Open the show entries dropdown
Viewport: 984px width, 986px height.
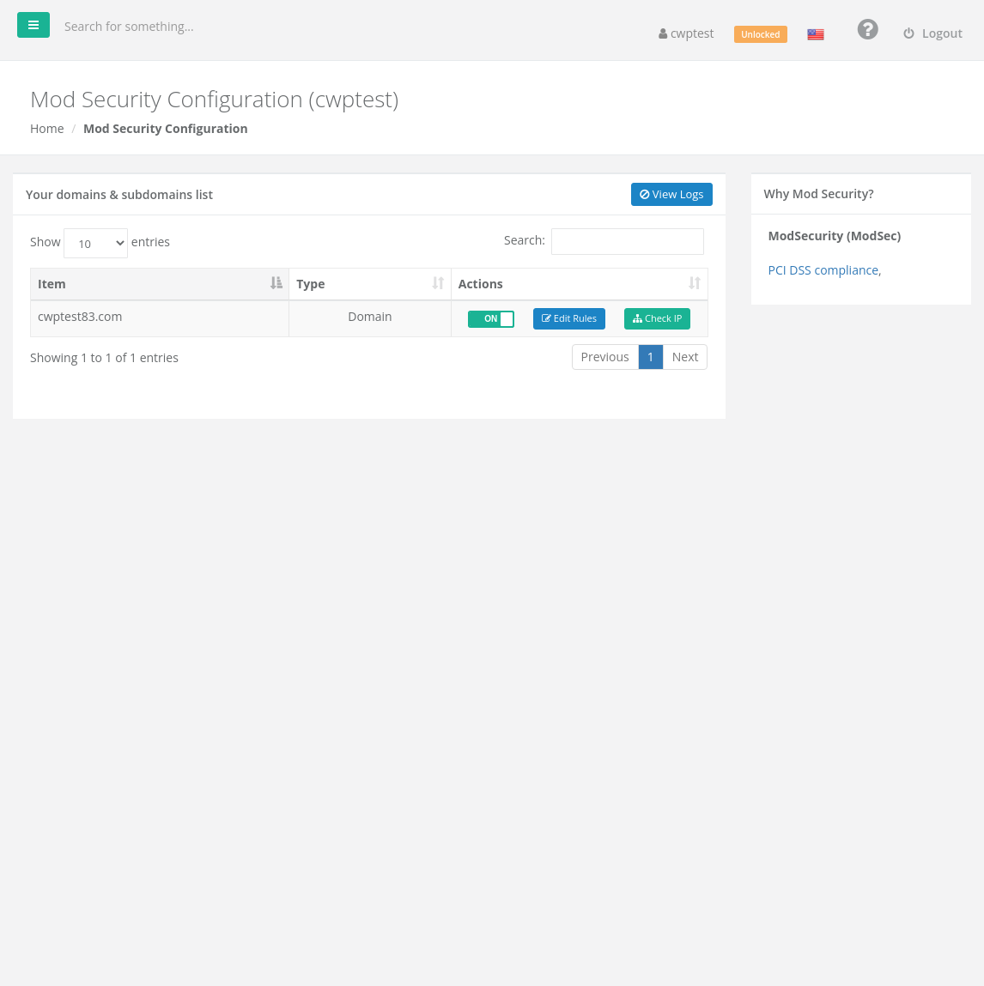click(95, 244)
